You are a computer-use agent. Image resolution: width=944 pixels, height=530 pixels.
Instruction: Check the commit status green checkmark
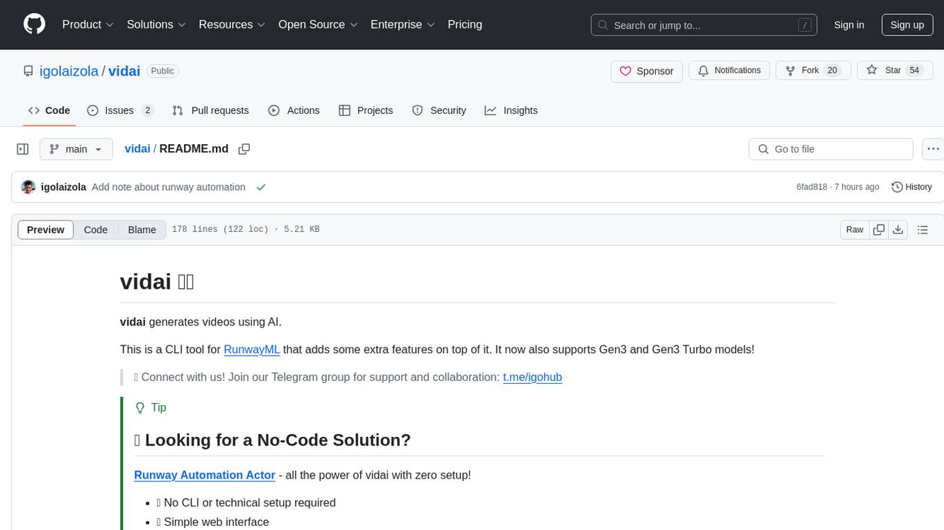tap(261, 187)
